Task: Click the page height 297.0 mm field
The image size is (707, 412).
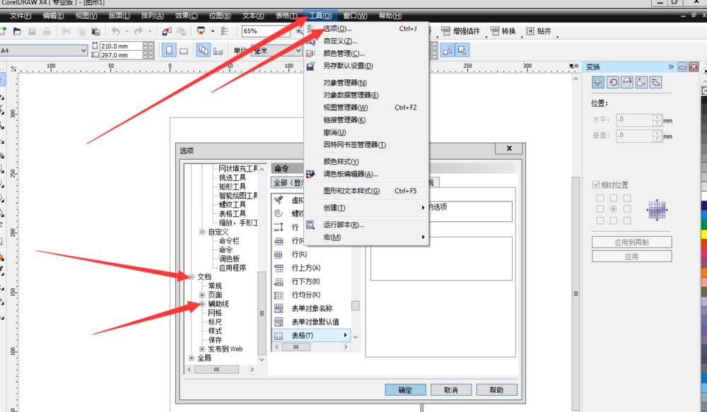Action: pyautogui.click(x=122, y=55)
